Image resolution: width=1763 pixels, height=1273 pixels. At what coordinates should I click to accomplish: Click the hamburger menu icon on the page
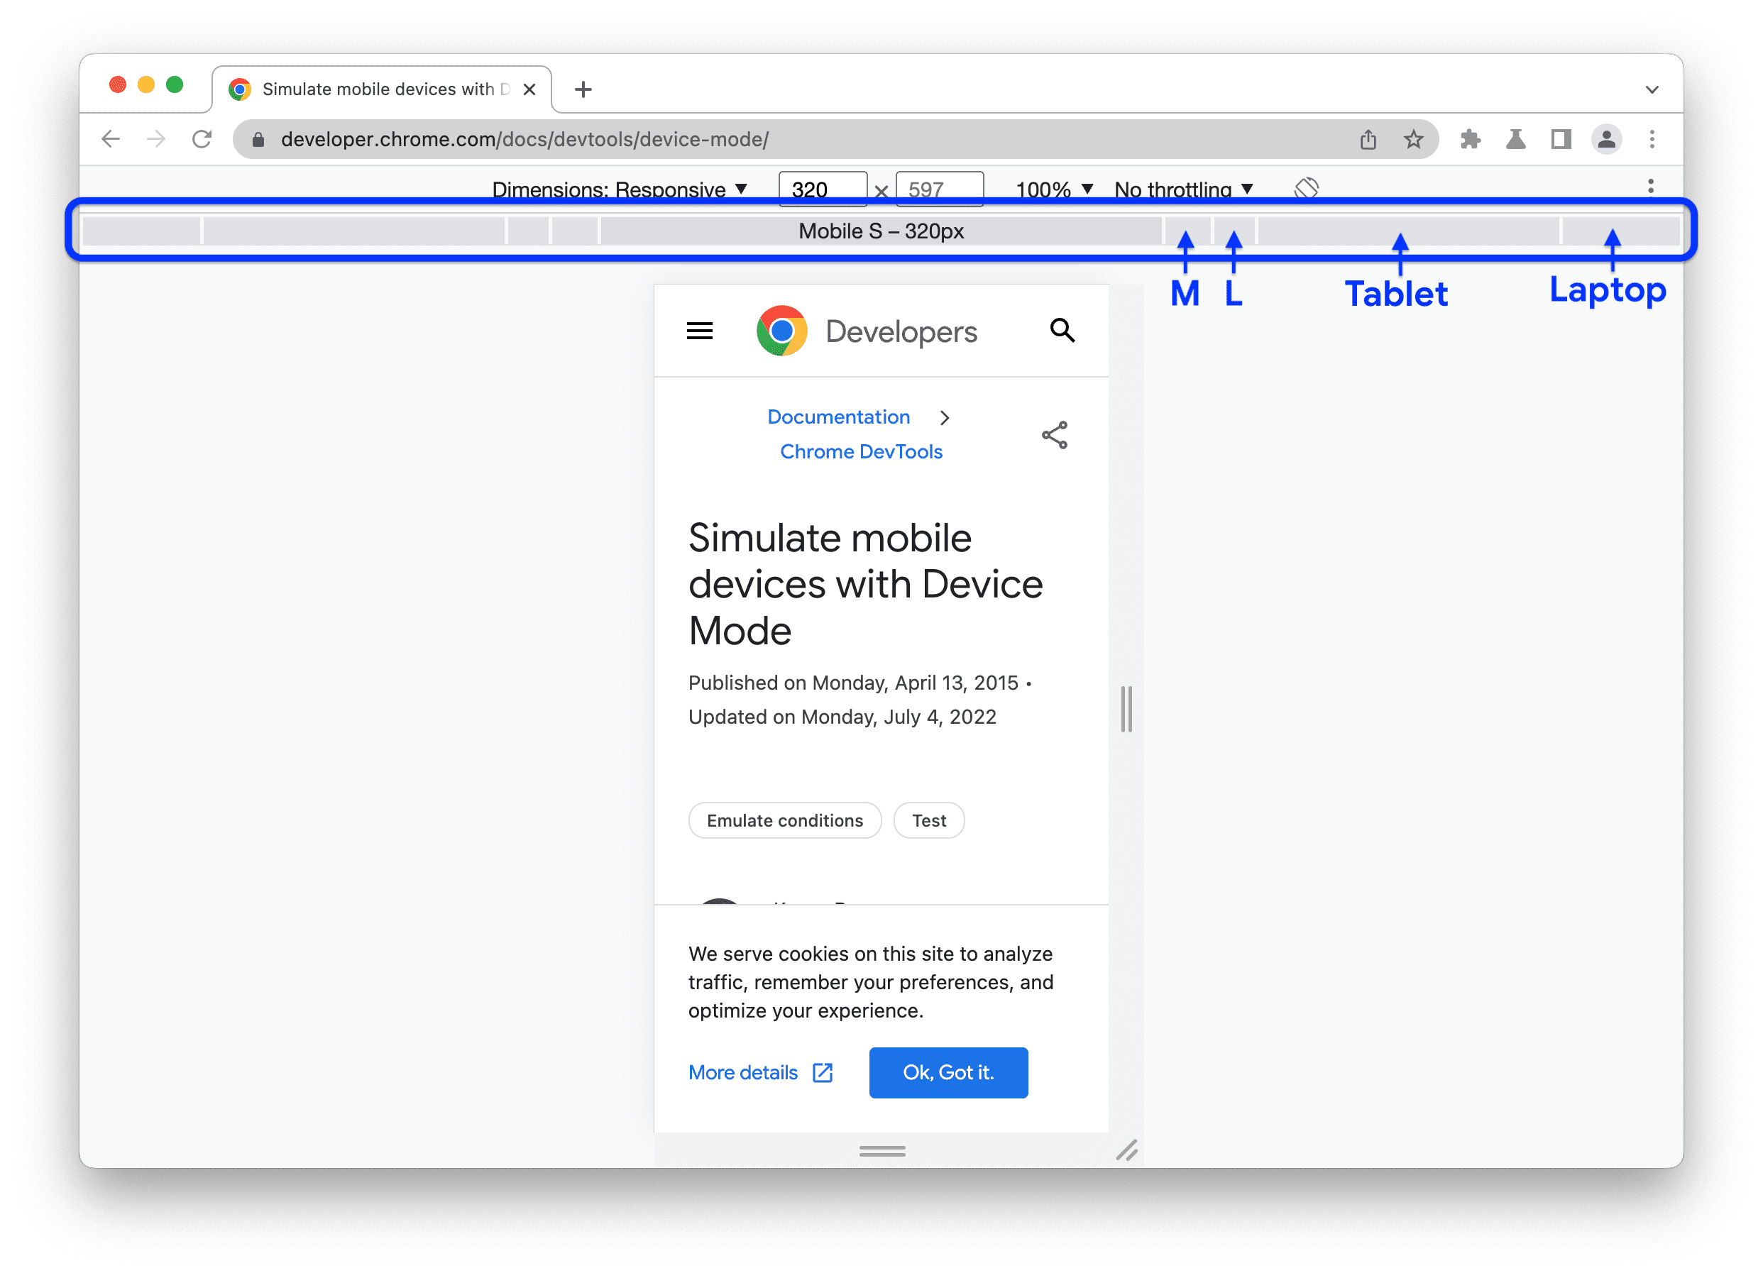(700, 331)
